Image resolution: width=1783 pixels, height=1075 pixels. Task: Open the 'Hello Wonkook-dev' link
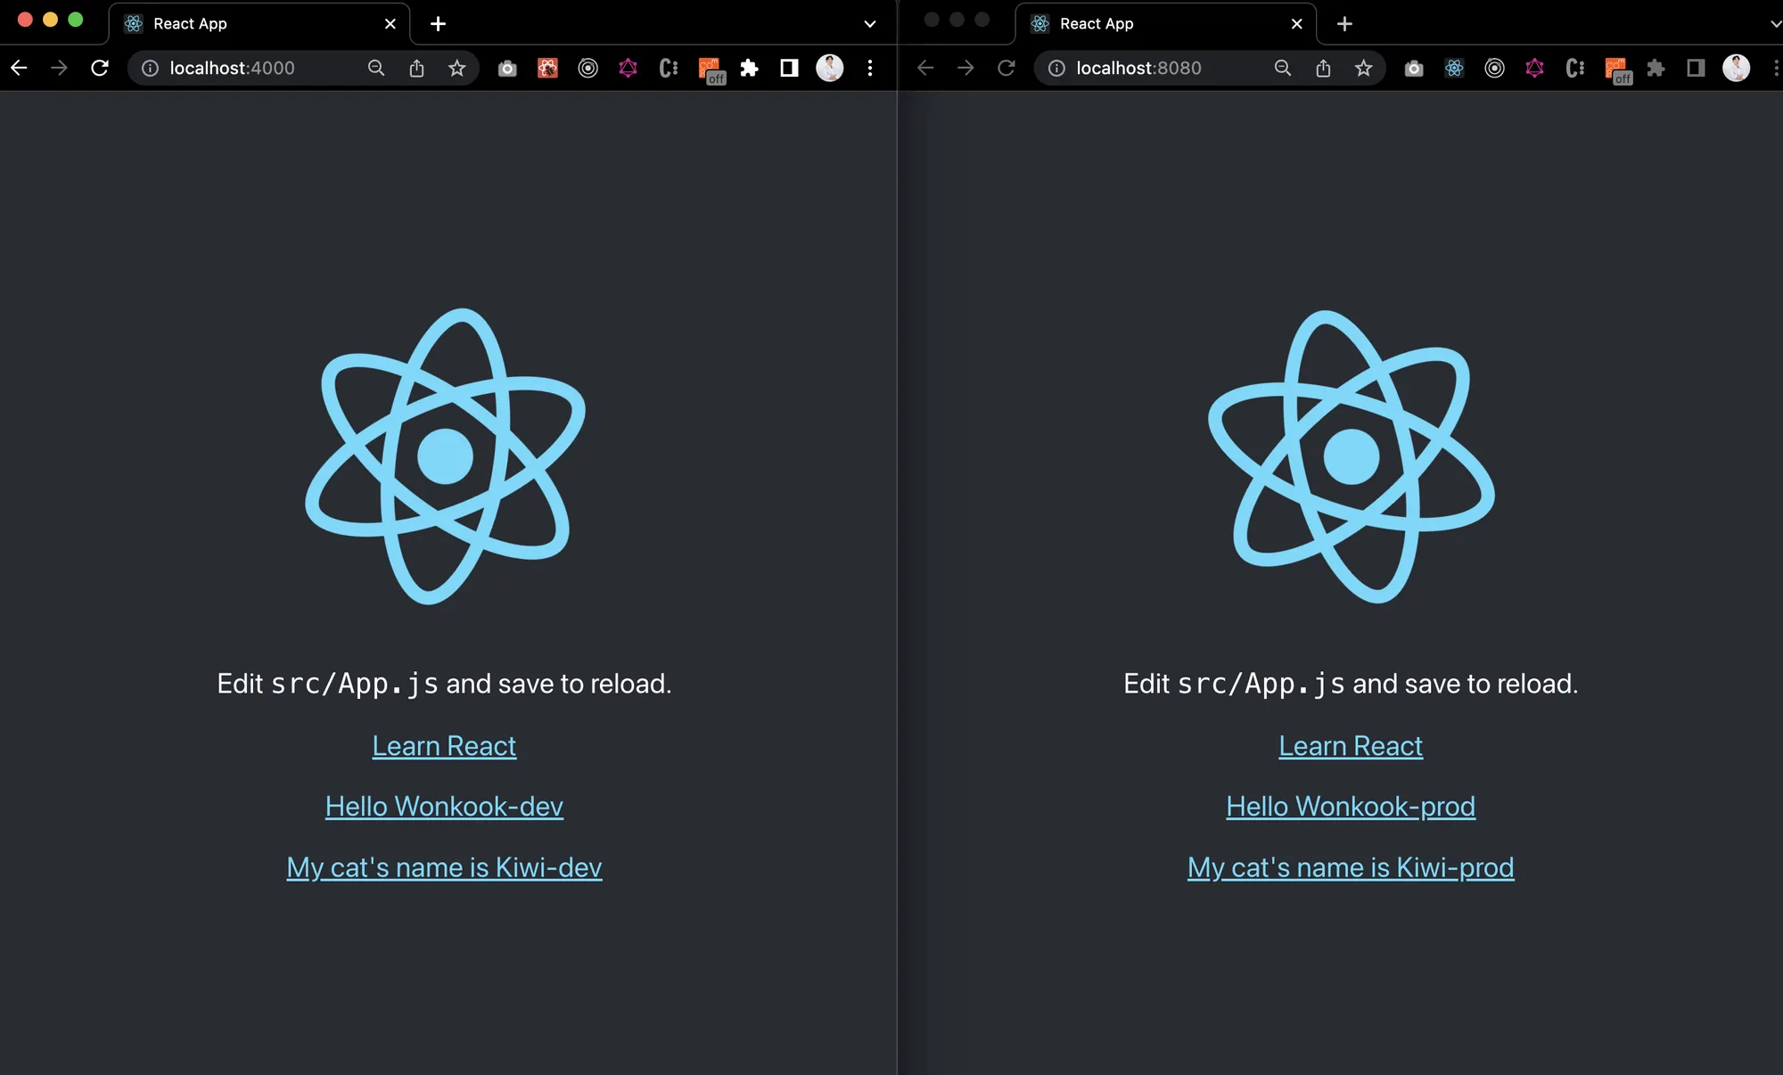point(444,807)
